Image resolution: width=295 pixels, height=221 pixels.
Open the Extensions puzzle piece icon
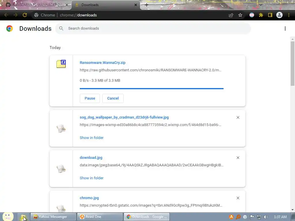(261, 15)
